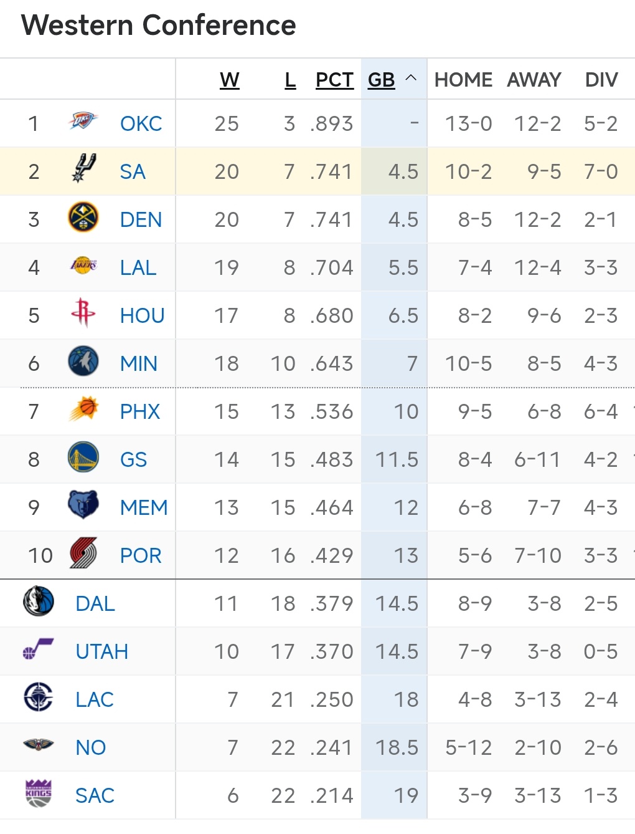Click the Sacramento Kings logo
This screenshot has width=635, height=834.
coord(38,793)
